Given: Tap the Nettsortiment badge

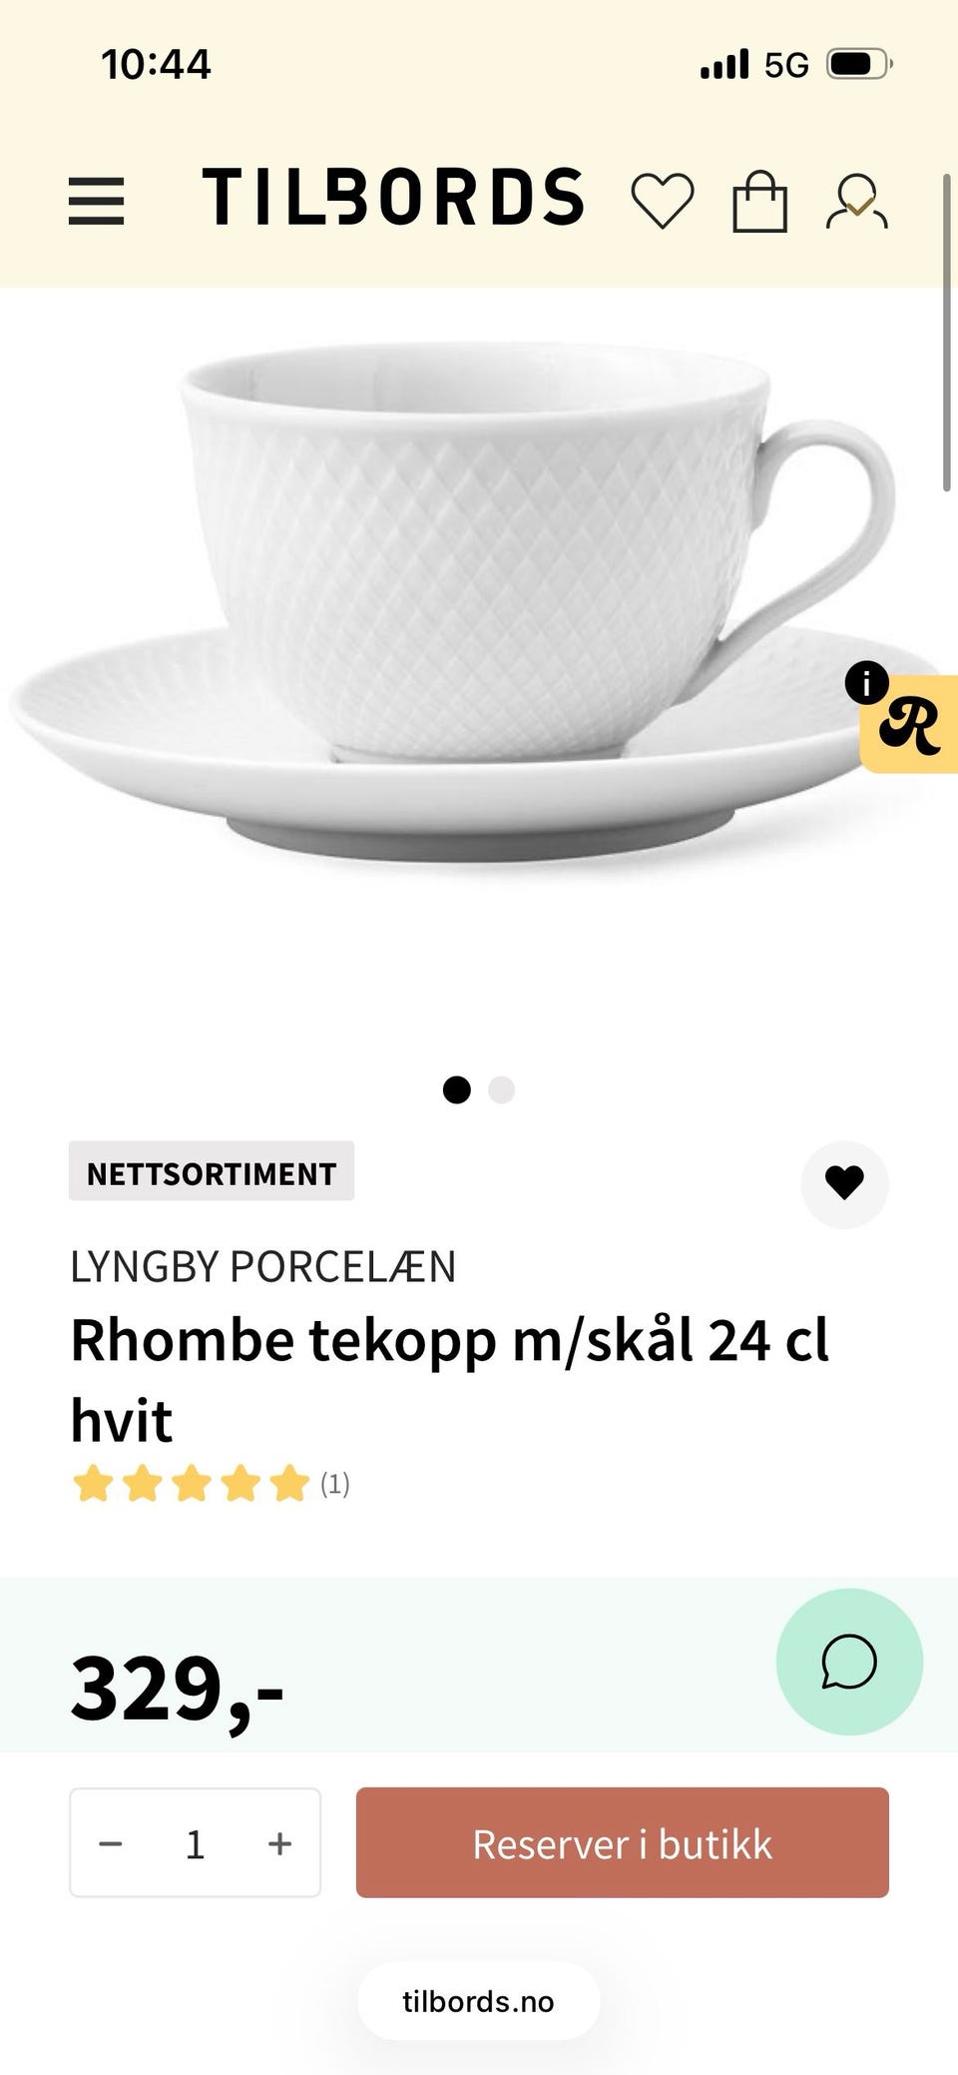Looking at the screenshot, I should click(212, 1171).
